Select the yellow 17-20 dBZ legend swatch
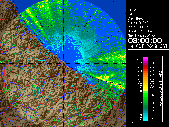 (x=145, y=87)
